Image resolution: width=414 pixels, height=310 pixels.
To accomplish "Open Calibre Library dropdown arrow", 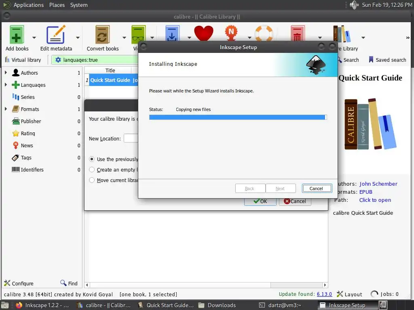I will pos(363,38).
